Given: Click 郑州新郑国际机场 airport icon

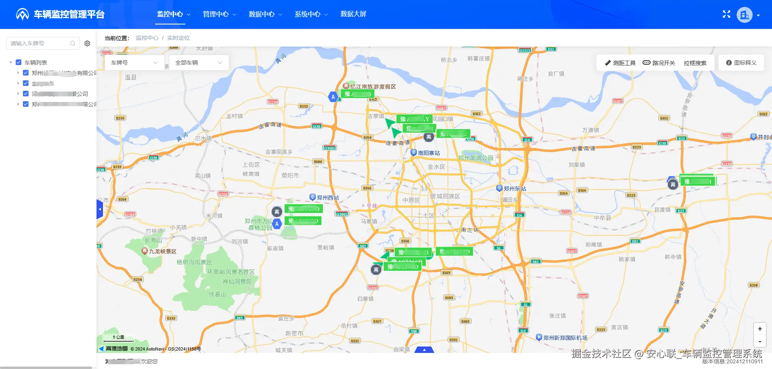Looking at the screenshot, I should point(539,337).
